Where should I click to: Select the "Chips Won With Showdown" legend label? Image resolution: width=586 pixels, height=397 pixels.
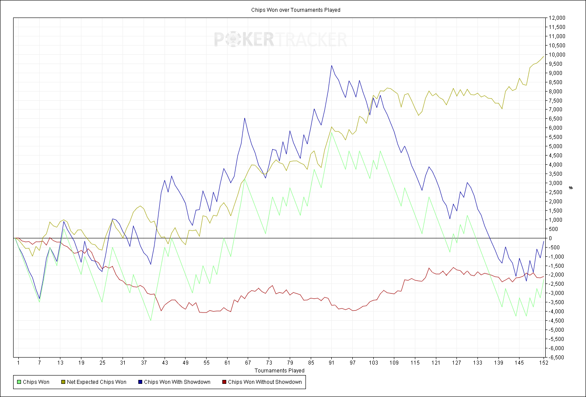click(x=177, y=382)
